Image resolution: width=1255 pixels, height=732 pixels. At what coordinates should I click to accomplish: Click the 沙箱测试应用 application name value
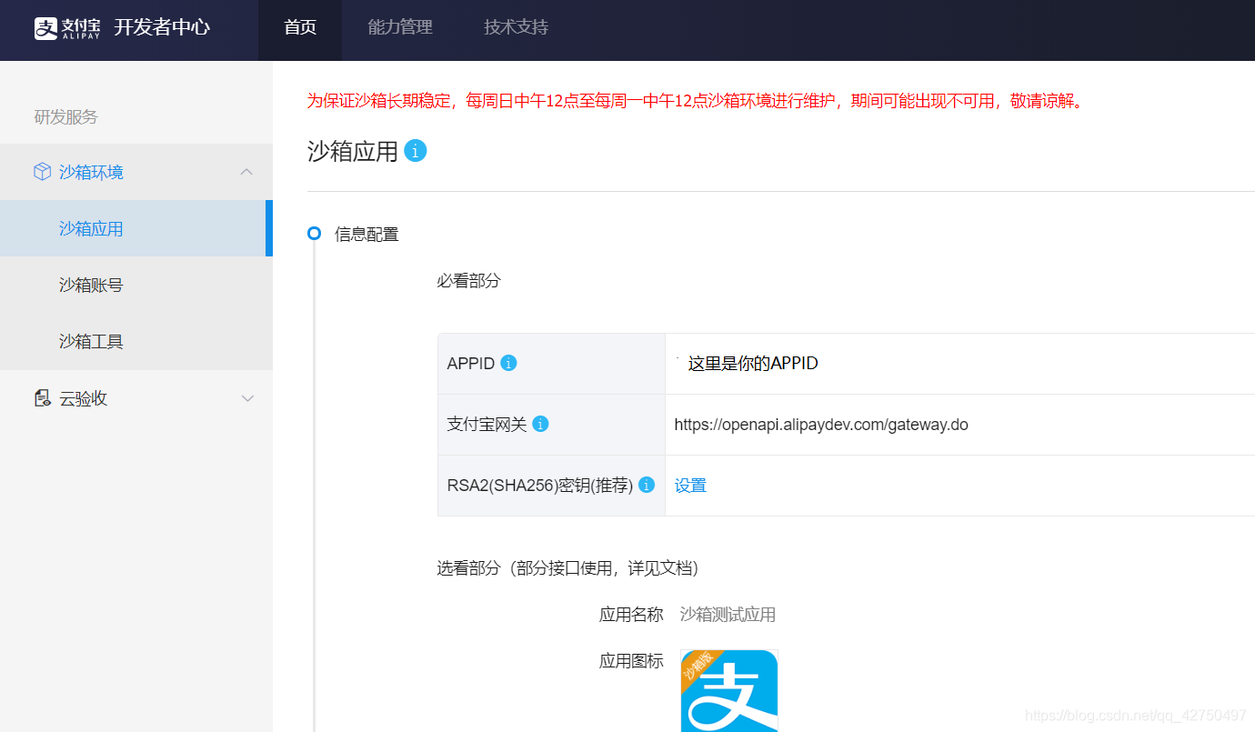pyautogui.click(x=728, y=615)
